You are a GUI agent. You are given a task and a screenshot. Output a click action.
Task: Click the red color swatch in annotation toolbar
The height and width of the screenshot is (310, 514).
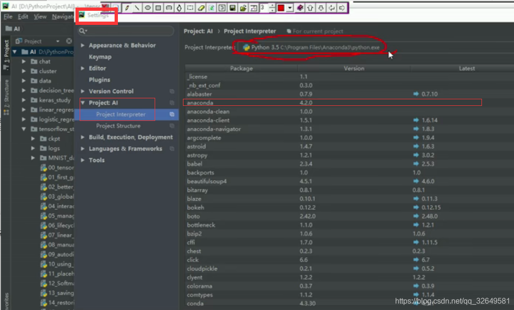tap(281, 8)
